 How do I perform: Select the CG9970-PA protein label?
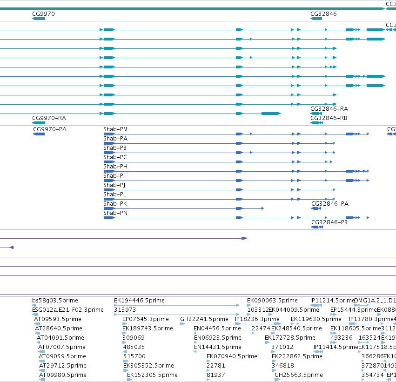pos(50,129)
